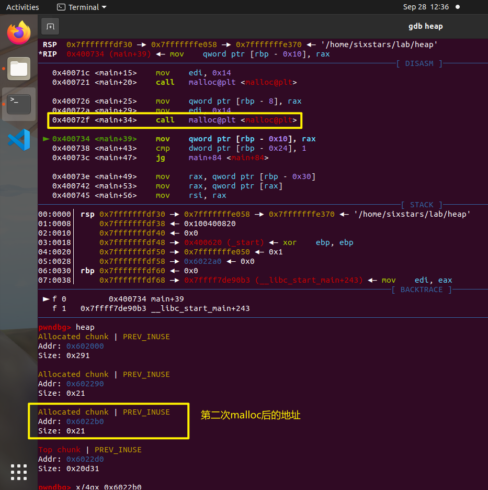Click the BACKTRACE section header
This screenshot has width=488, height=490.
(x=422, y=289)
